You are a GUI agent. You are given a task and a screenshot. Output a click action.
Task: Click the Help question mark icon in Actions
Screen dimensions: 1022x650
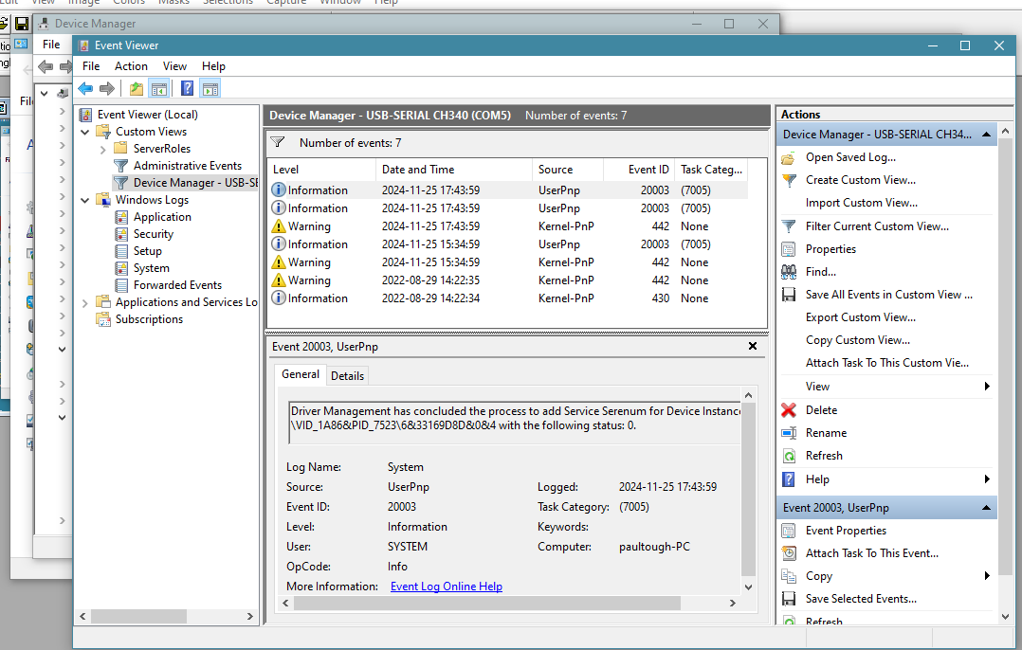click(x=789, y=479)
